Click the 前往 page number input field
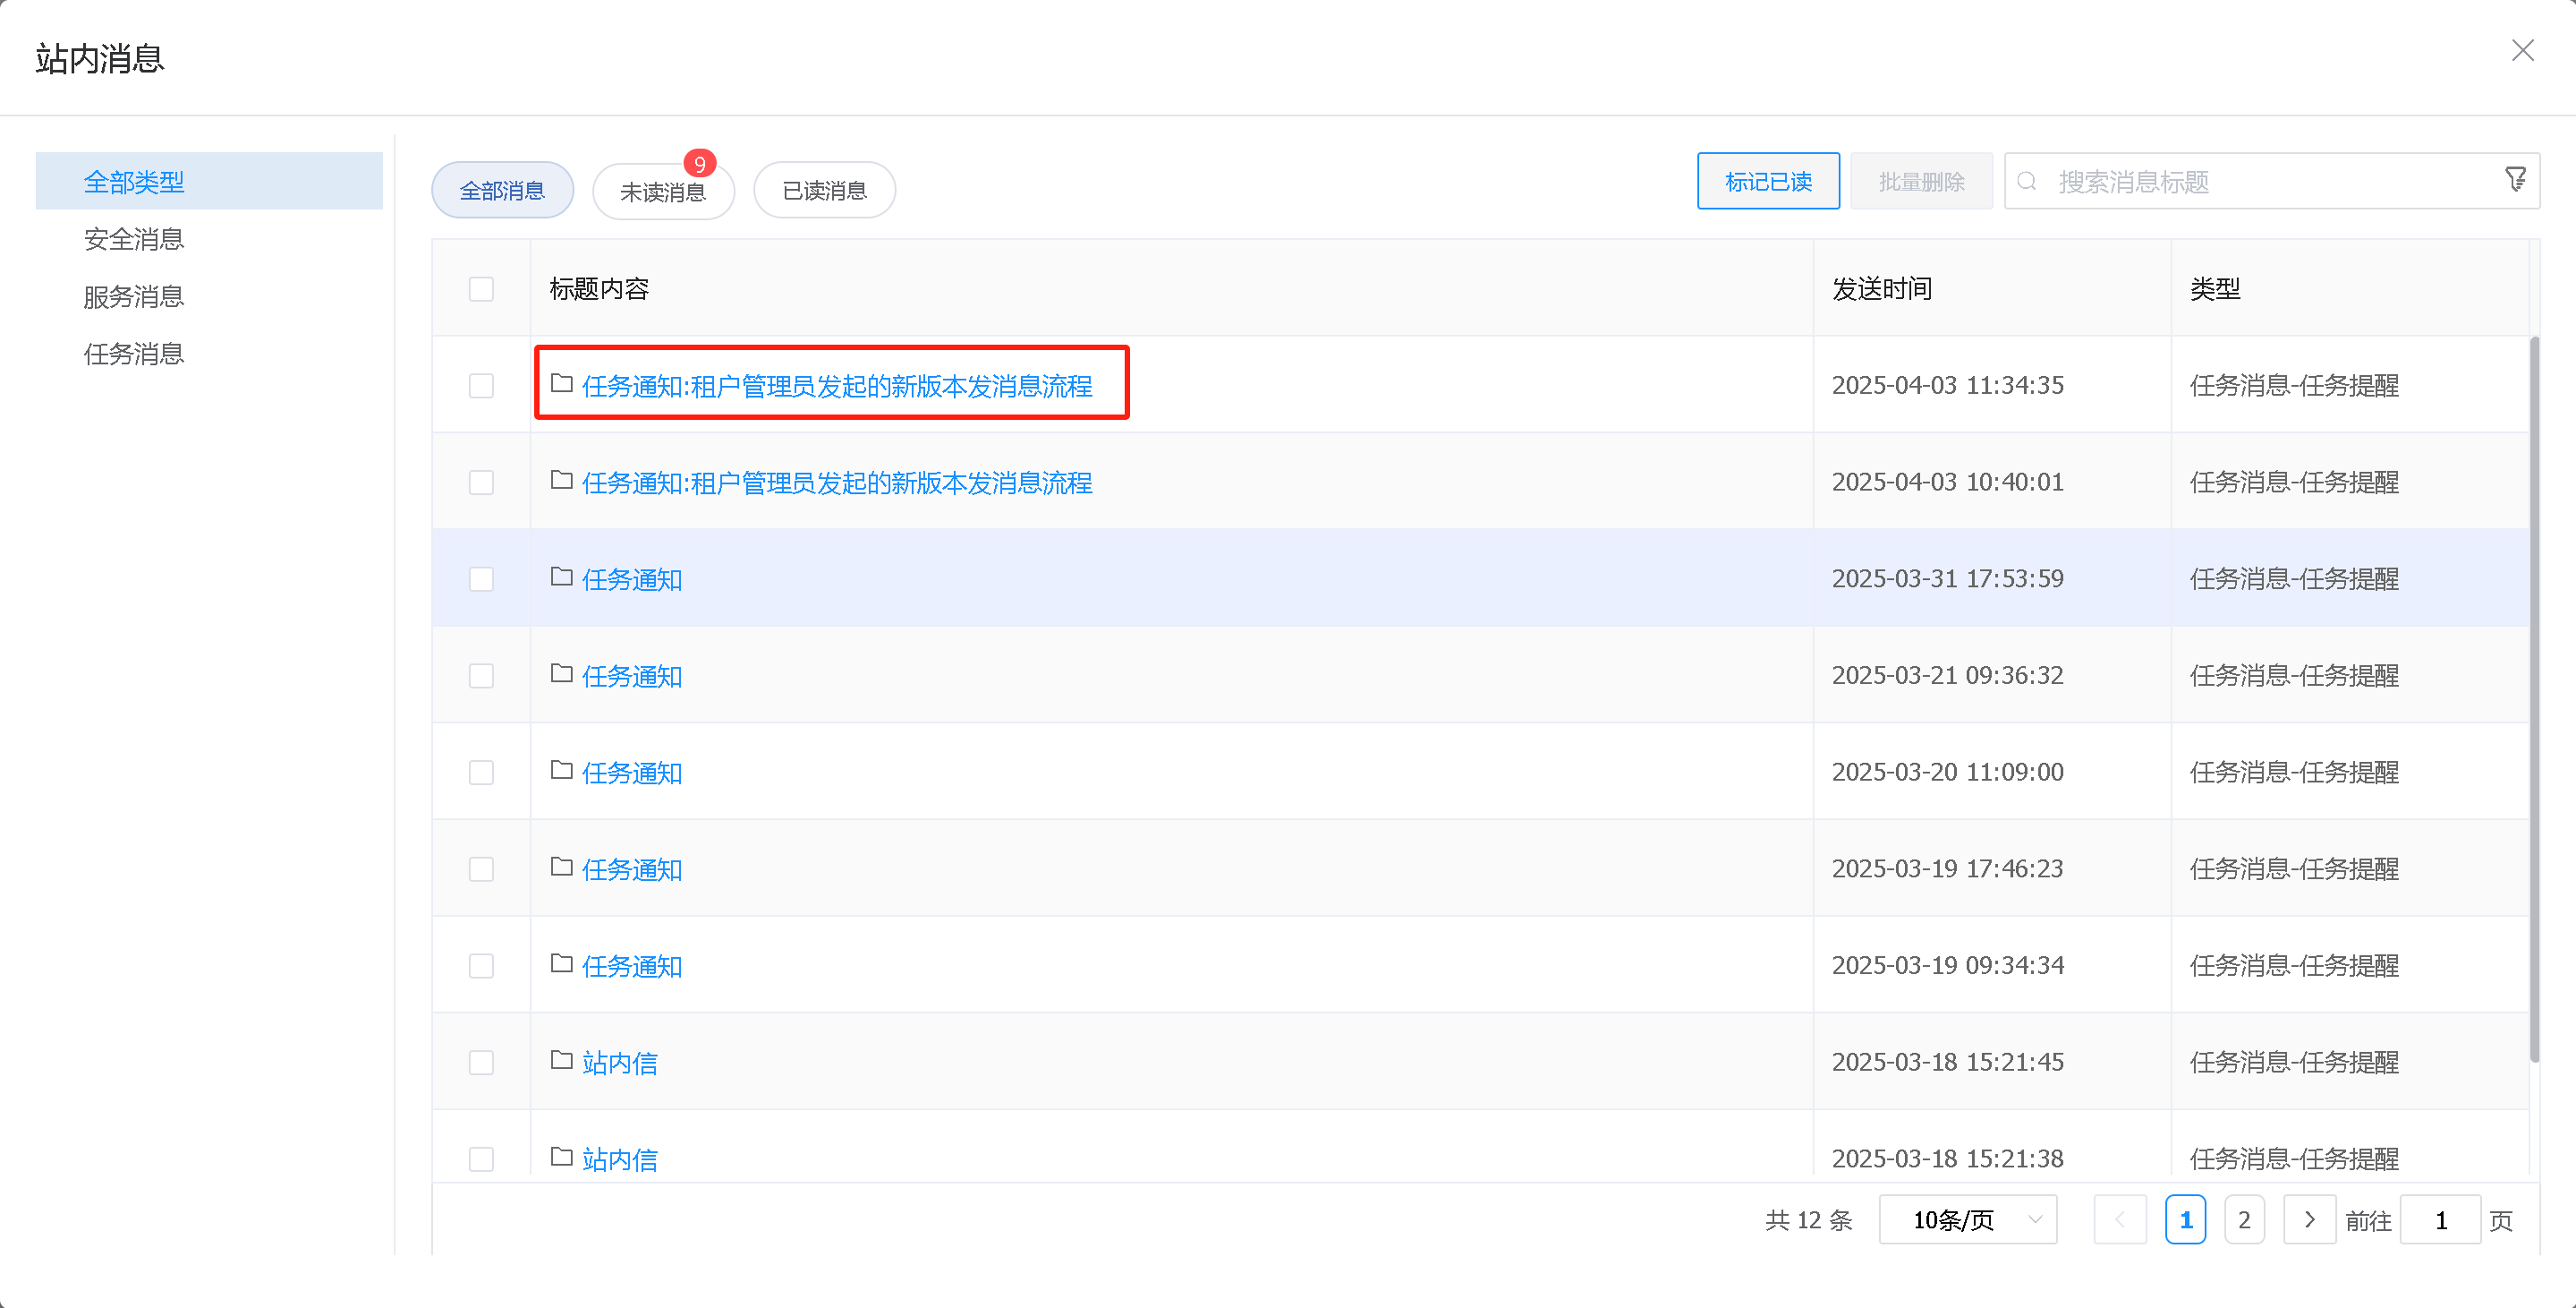This screenshot has width=2576, height=1308. [2440, 1219]
